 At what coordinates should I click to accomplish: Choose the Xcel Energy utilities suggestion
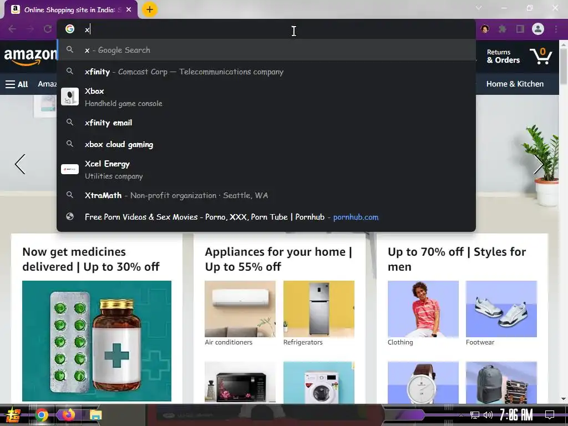266,170
